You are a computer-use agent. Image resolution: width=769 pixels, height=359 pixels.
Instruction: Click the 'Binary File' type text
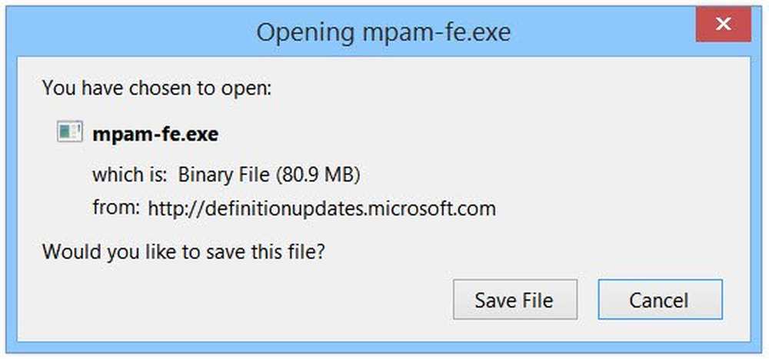pyautogui.click(x=224, y=175)
